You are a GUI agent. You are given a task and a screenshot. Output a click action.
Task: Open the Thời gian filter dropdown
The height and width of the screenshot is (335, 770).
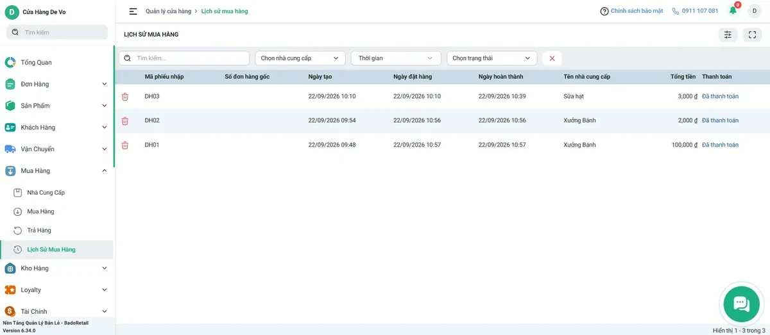pyautogui.click(x=396, y=58)
